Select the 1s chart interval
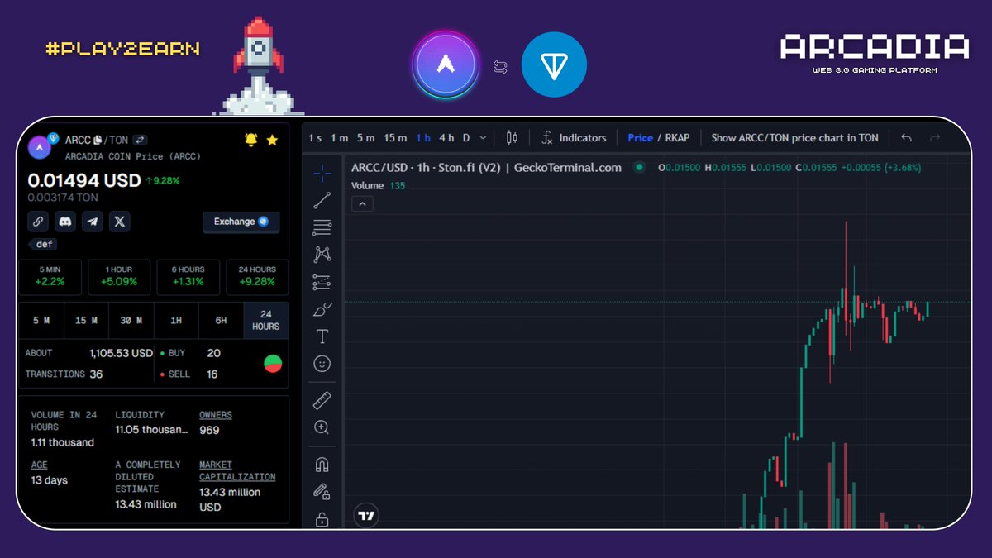This screenshot has width=992, height=558. 315,138
